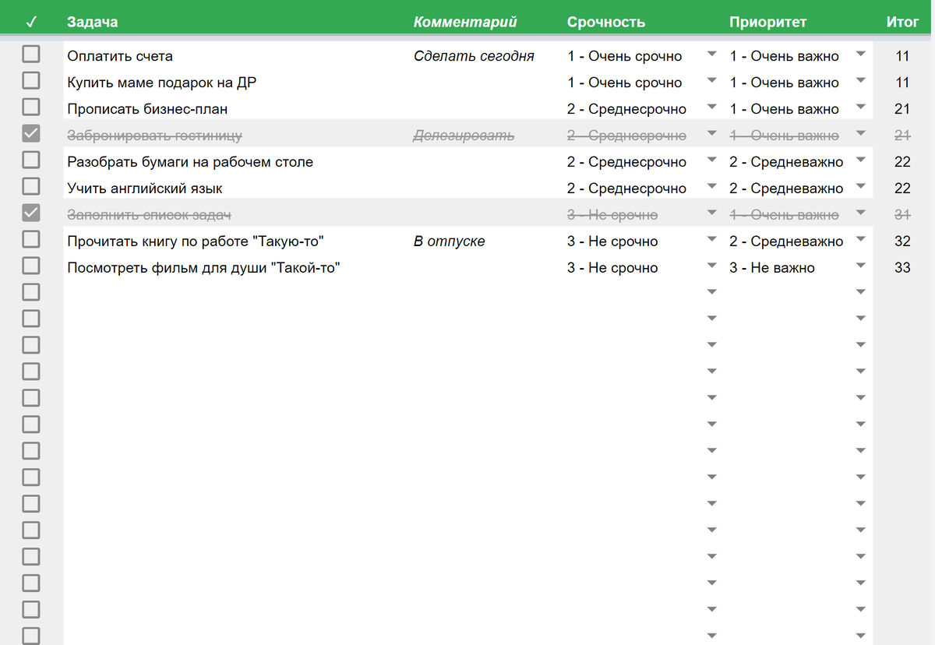Expand Приоритет dropdown for "Посмотреть фильм для души"
This screenshot has height=645, width=935.
860,267
